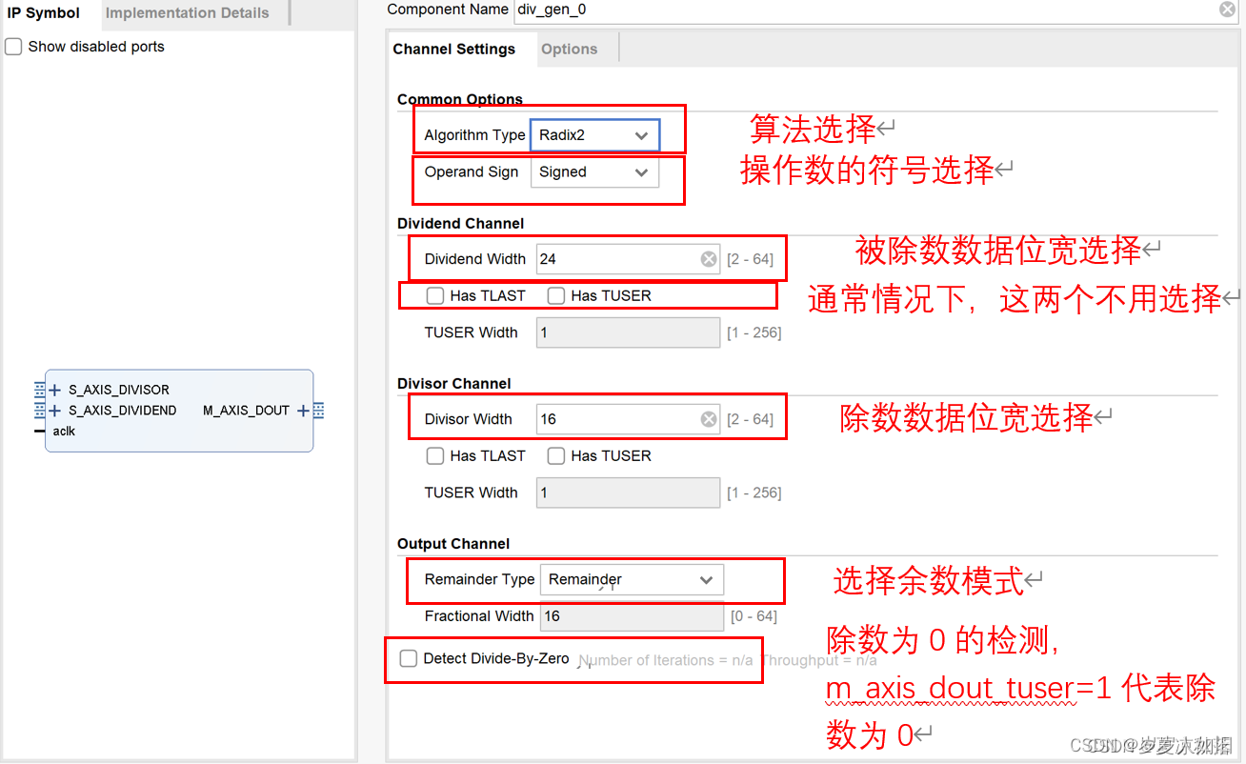Open the Algorithm Type dropdown
This screenshot has height=764, width=1246.
[x=594, y=135]
